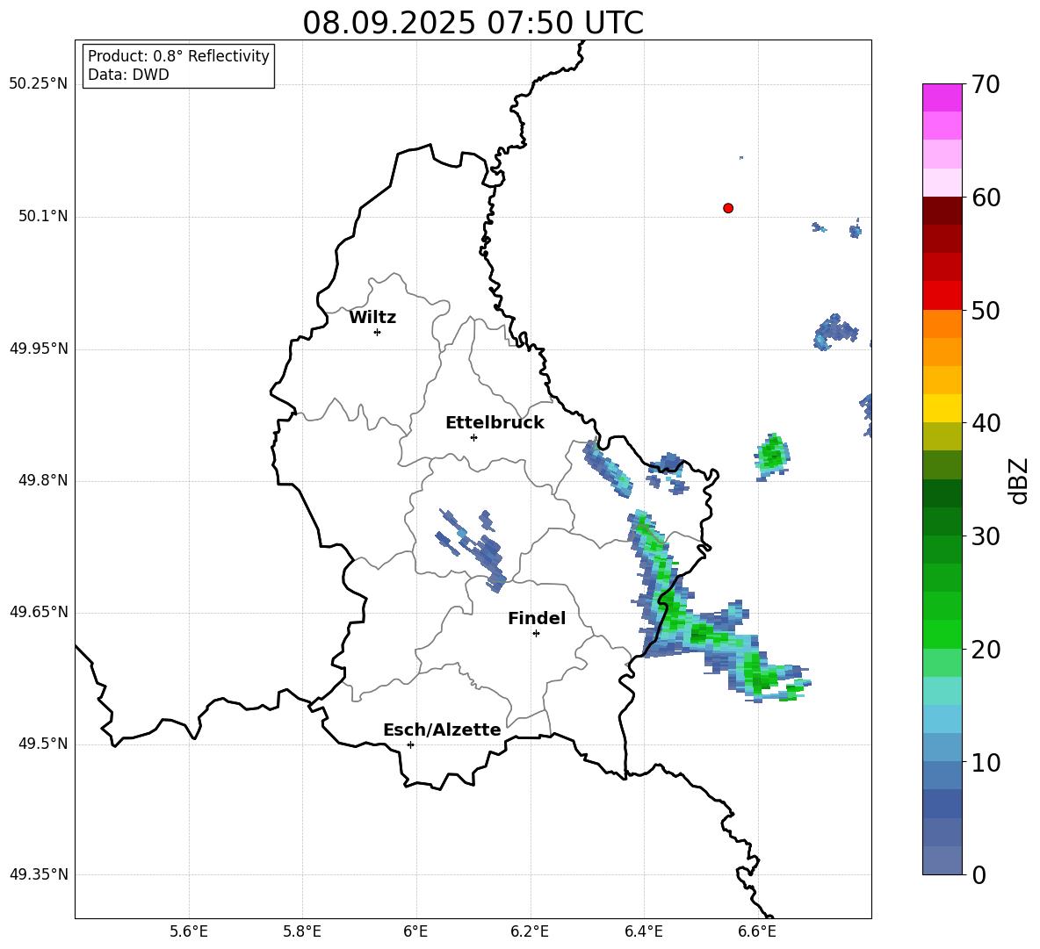The image size is (1040, 949).
Task: Click the 49.65°N latitude label
Action: point(39,612)
